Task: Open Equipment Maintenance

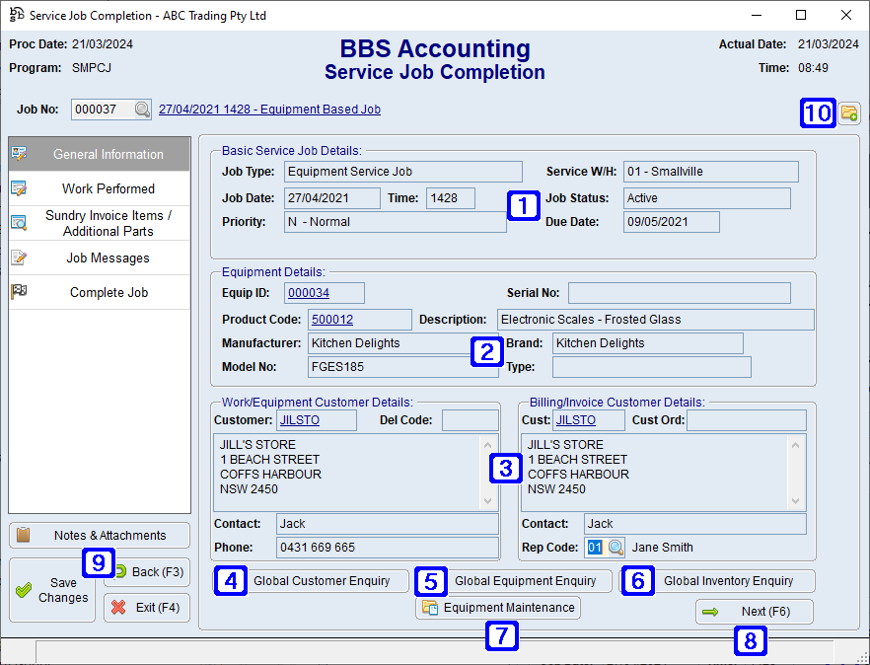Action: click(x=497, y=608)
